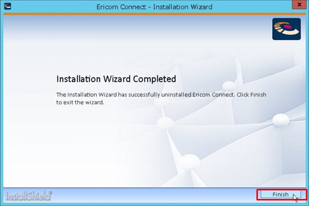Click the line starting The Installation Wizard has successfully
The height and width of the screenshot is (206, 309).
(161, 94)
